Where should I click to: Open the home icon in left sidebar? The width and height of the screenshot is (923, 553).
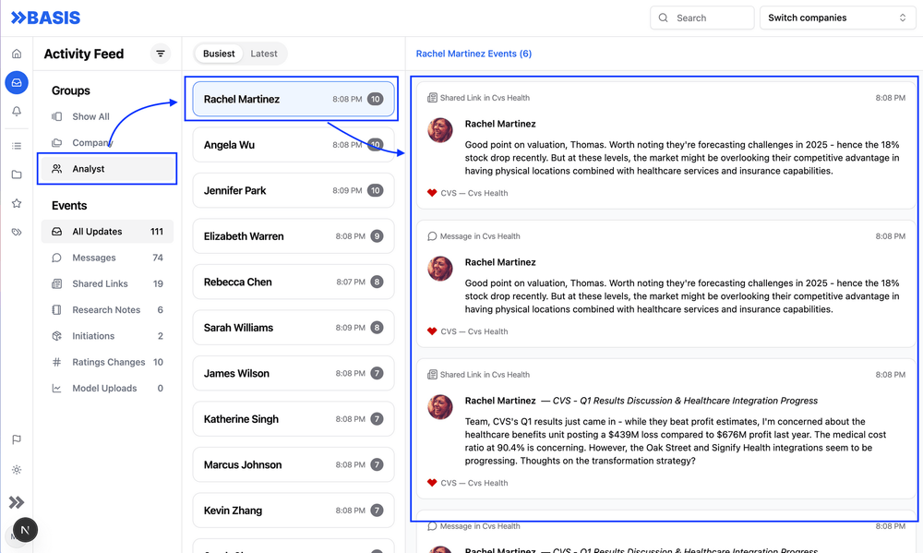(x=17, y=54)
